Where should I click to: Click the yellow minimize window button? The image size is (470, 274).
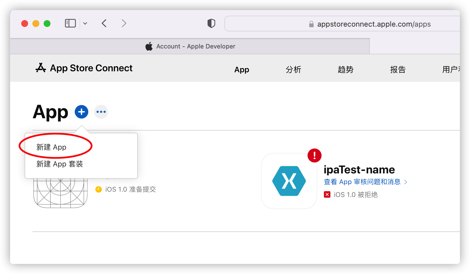pyautogui.click(x=36, y=24)
